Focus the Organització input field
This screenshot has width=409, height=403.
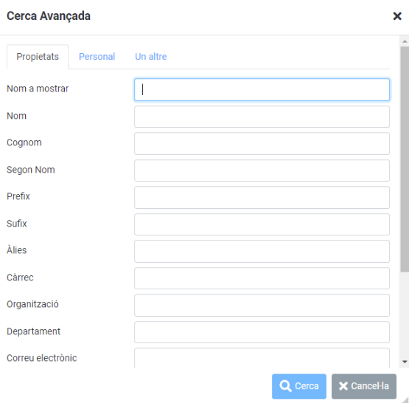click(262, 306)
